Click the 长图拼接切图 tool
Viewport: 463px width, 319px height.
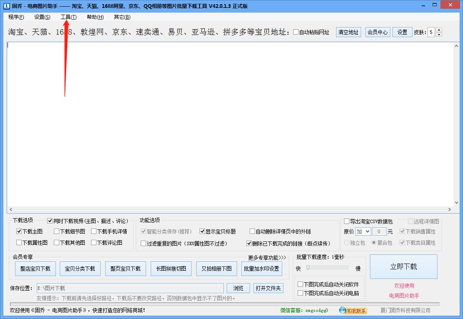[171, 269]
